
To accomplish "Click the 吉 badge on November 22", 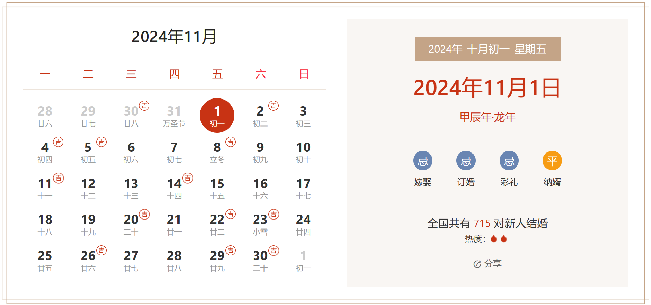I will 231,214.
